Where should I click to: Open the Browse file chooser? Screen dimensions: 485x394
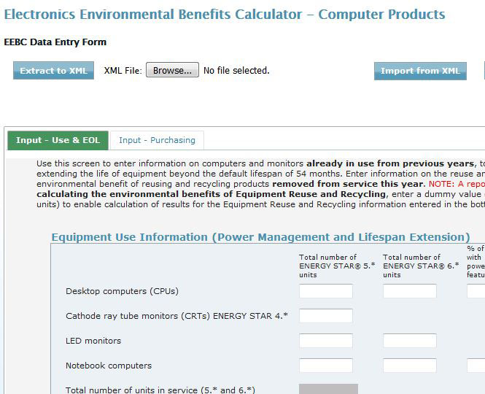pyautogui.click(x=172, y=71)
